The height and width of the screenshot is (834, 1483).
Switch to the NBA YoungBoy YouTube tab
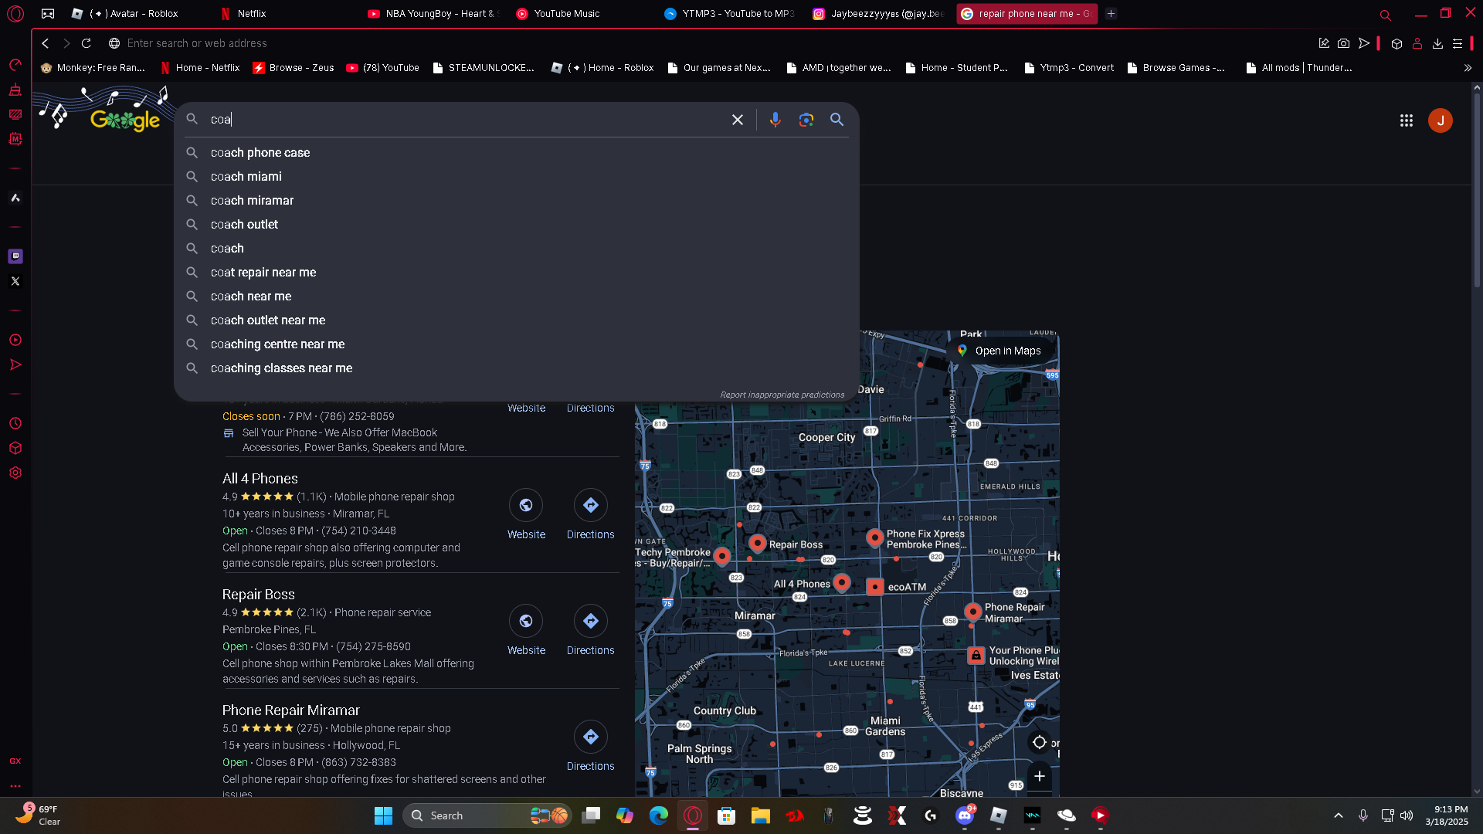(433, 14)
